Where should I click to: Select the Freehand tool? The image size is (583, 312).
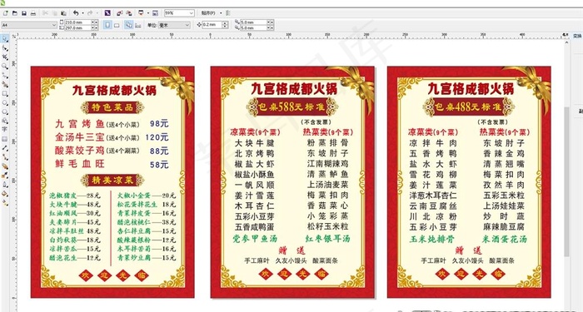[x=5, y=75]
